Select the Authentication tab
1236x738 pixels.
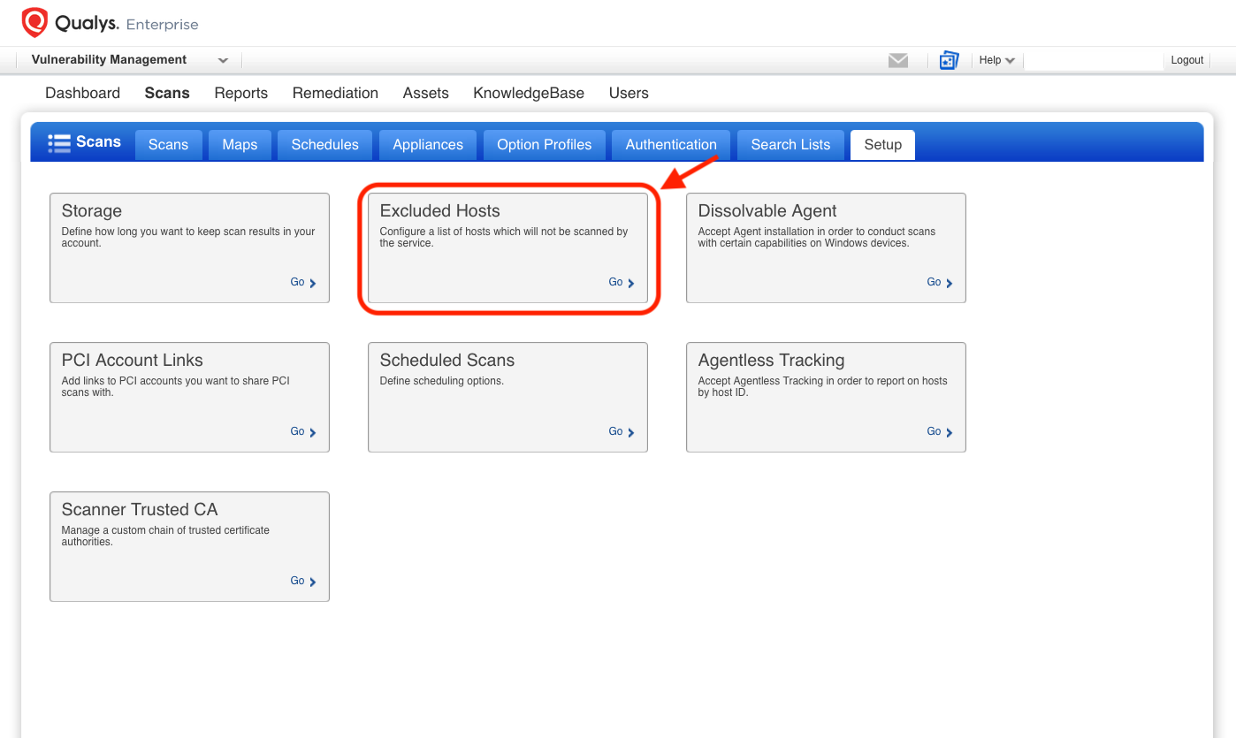click(x=670, y=144)
